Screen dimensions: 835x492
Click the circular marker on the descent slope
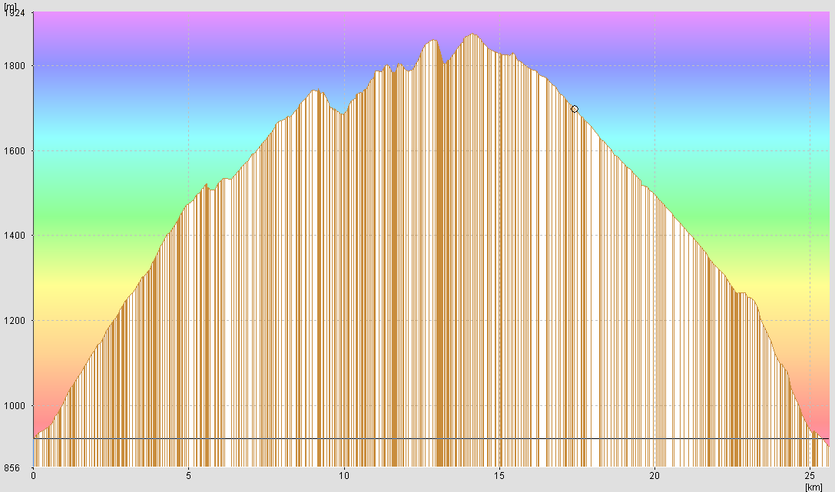575,109
